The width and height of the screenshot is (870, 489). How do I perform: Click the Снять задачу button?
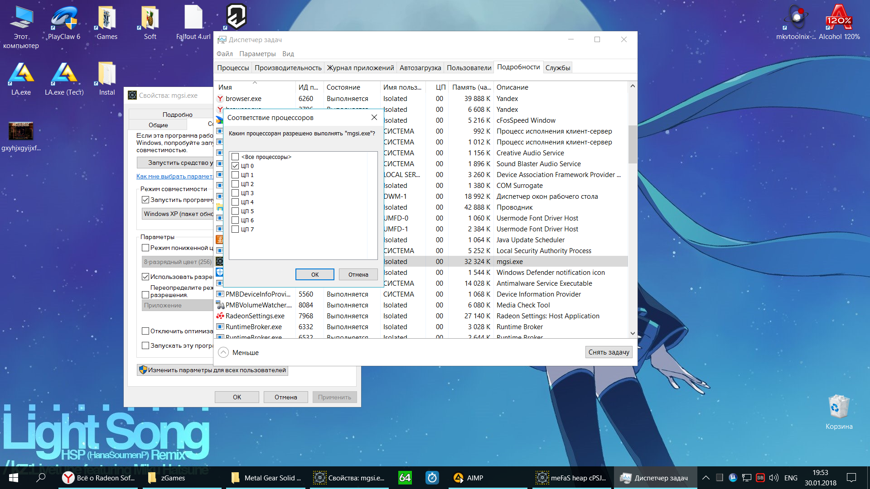pos(608,352)
